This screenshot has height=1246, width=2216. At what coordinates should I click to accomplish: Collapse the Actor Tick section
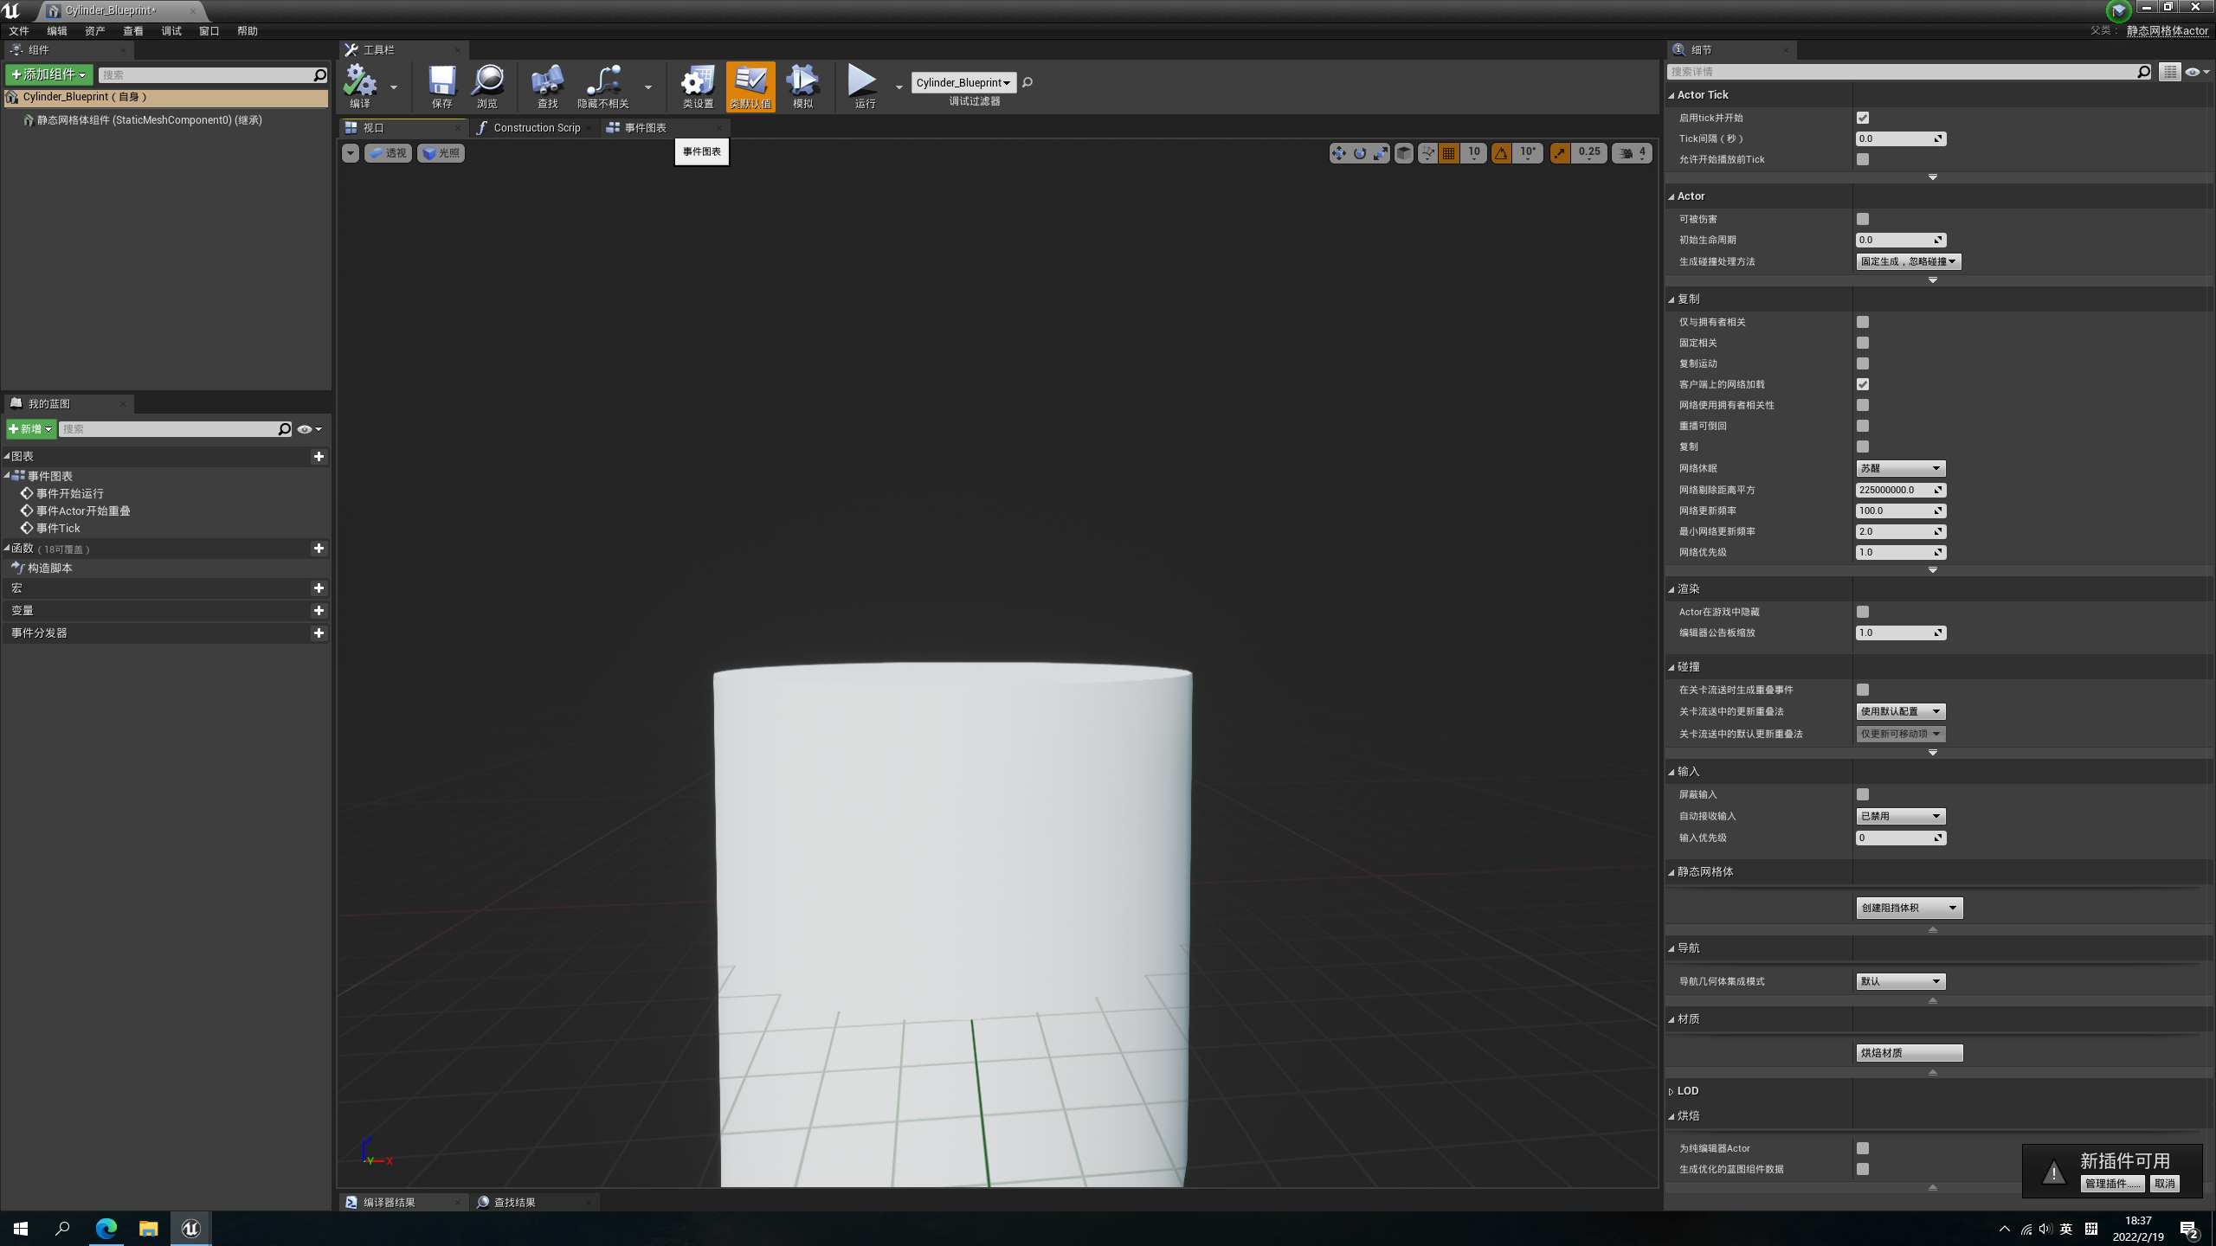click(x=1672, y=95)
